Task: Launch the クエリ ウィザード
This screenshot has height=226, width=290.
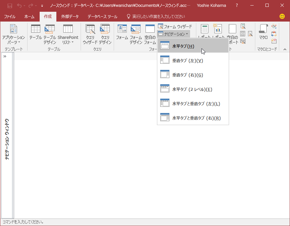Action: click(x=90, y=35)
